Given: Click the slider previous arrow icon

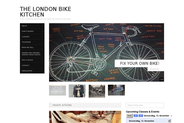Looking at the screenshot, I should 52,80.
